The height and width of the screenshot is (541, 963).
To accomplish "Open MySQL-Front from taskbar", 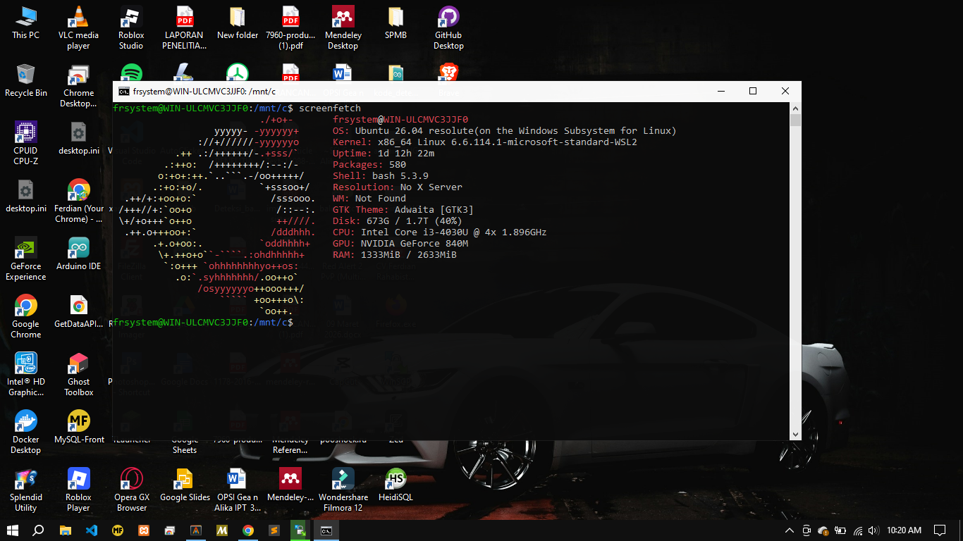I will click(x=118, y=530).
